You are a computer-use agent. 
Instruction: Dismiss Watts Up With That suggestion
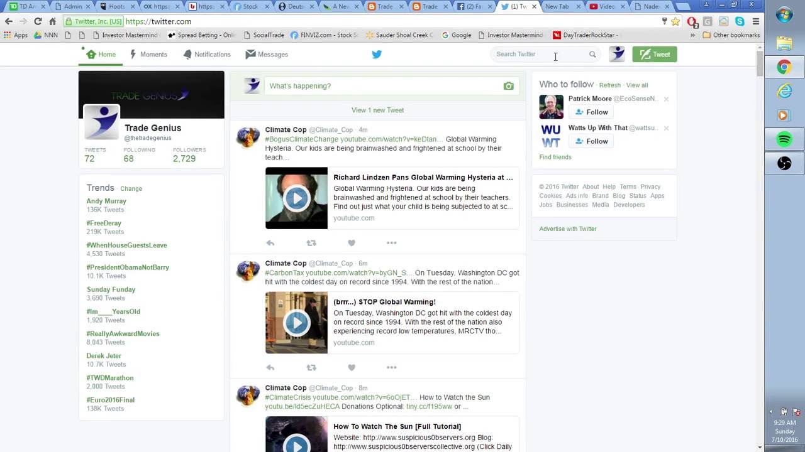[x=666, y=128]
